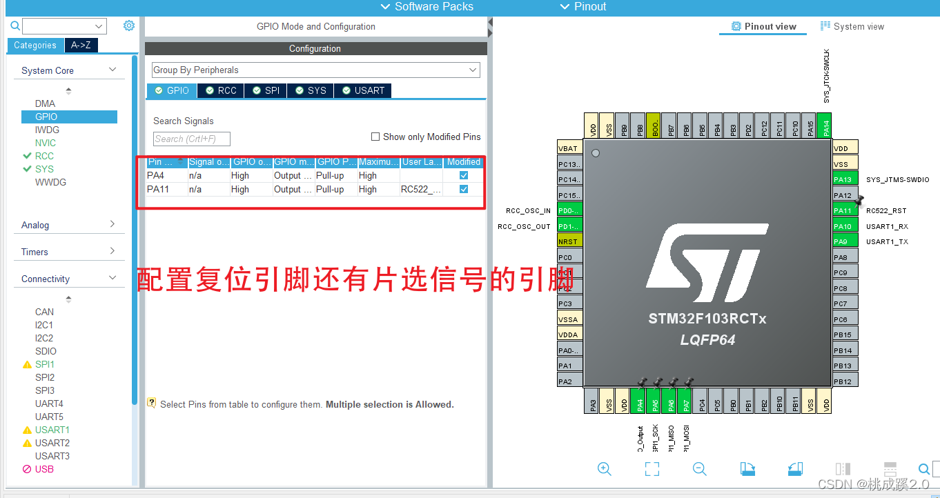Enable Show only Modified Pins checkbox
This screenshot has height=498, width=940.
[375, 137]
